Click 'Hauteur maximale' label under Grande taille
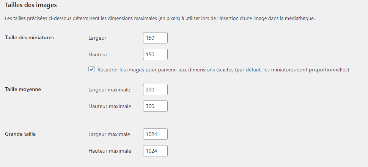 (110, 151)
